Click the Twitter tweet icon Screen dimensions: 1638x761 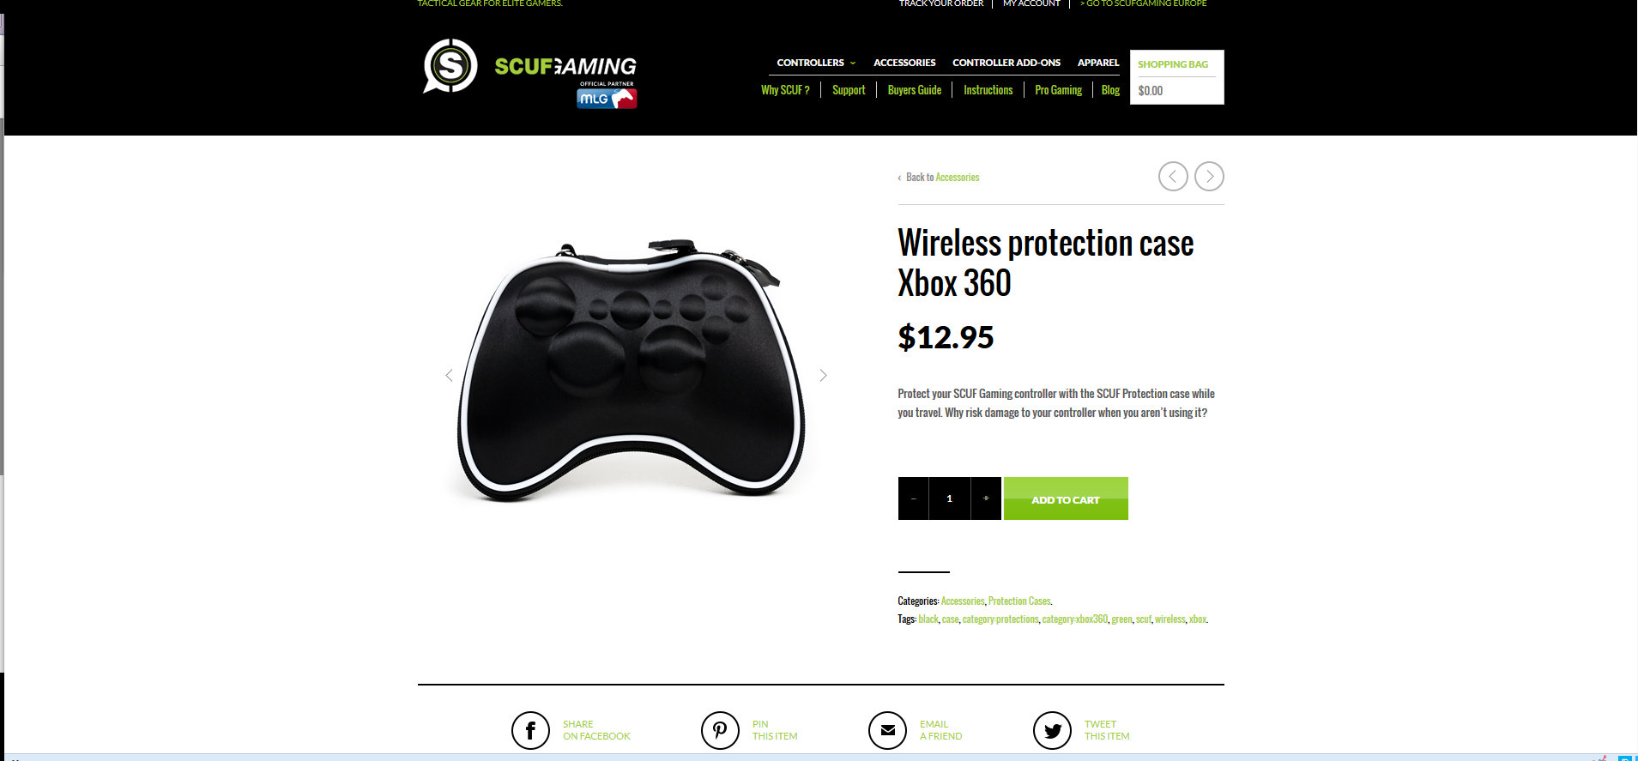click(1052, 730)
